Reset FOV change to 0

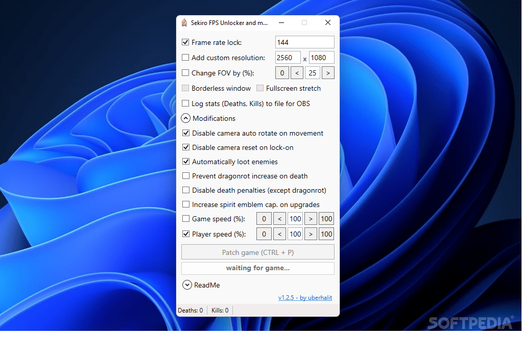[282, 73]
